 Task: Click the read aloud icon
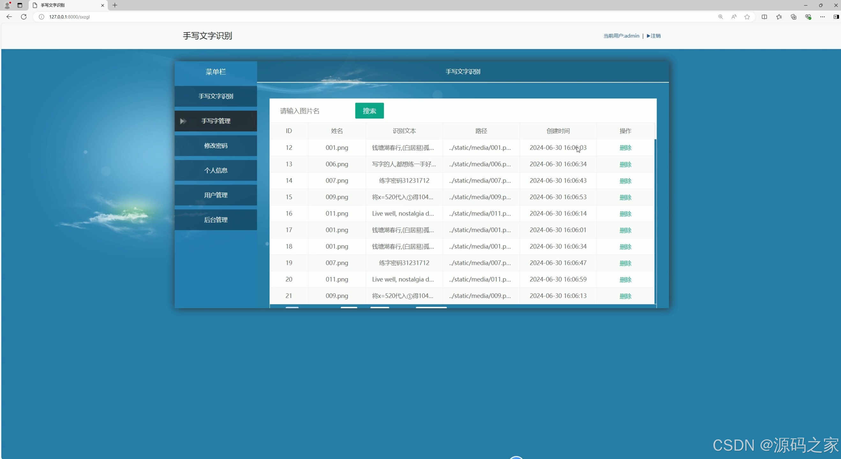734,17
